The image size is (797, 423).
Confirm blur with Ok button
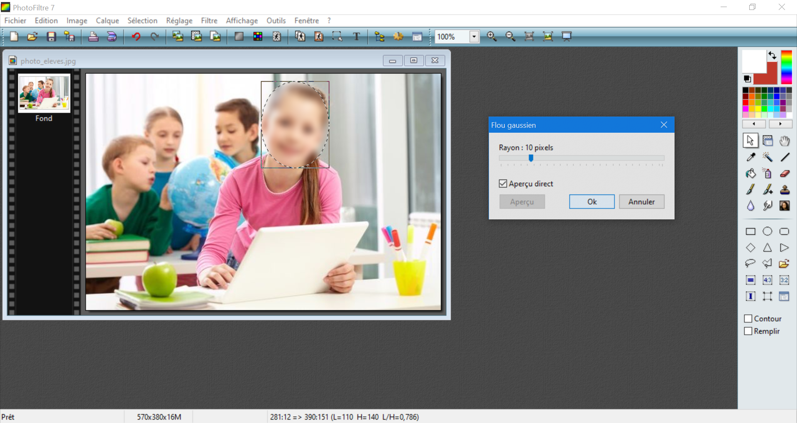592,202
